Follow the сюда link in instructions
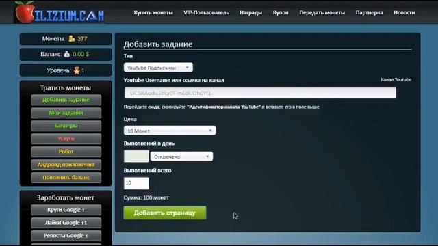438x246 pixels. (153, 107)
